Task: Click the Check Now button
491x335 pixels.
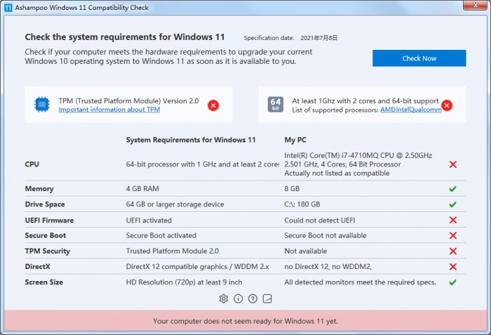Action: (x=419, y=58)
